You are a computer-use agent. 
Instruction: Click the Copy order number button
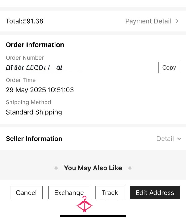tap(169, 68)
